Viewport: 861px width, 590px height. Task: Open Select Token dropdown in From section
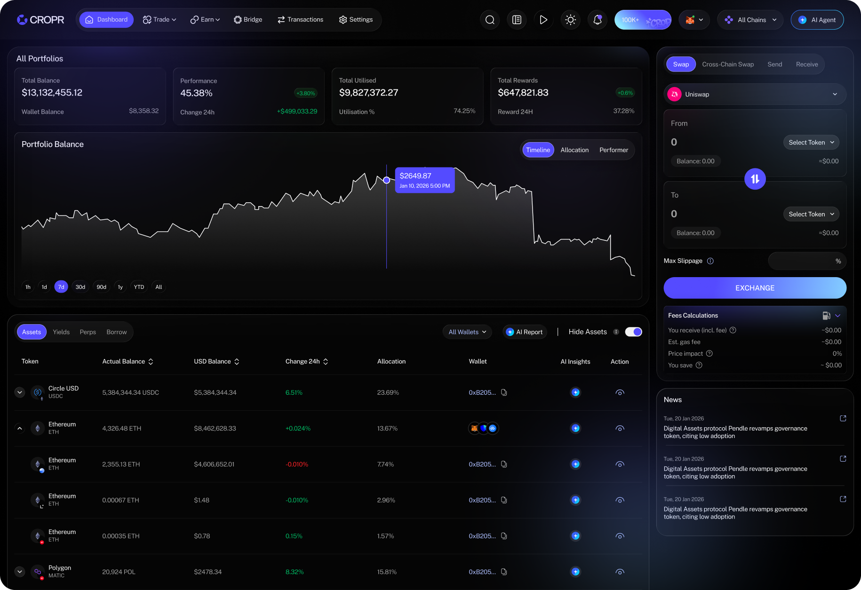[x=811, y=143]
